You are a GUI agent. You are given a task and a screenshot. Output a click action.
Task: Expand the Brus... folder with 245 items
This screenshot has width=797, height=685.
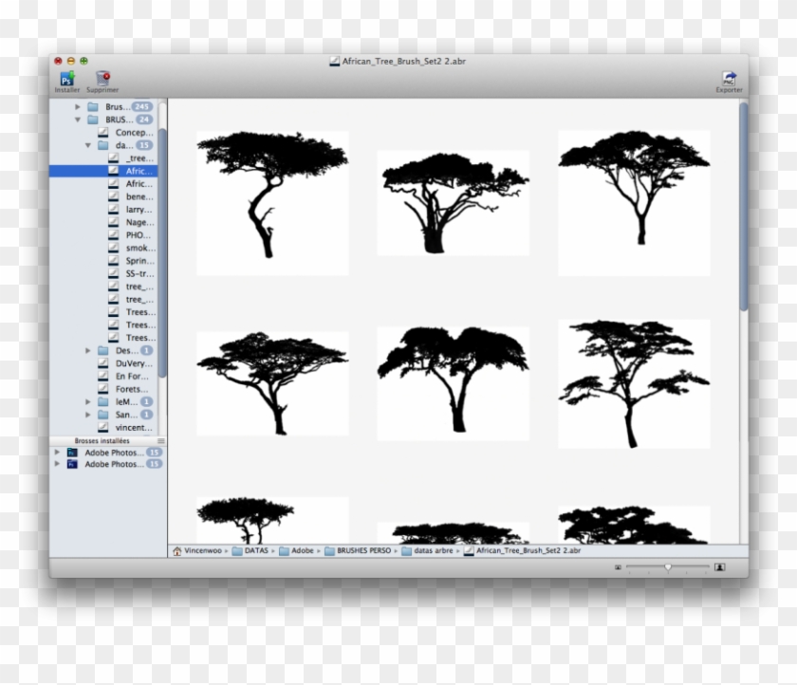(x=78, y=107)
